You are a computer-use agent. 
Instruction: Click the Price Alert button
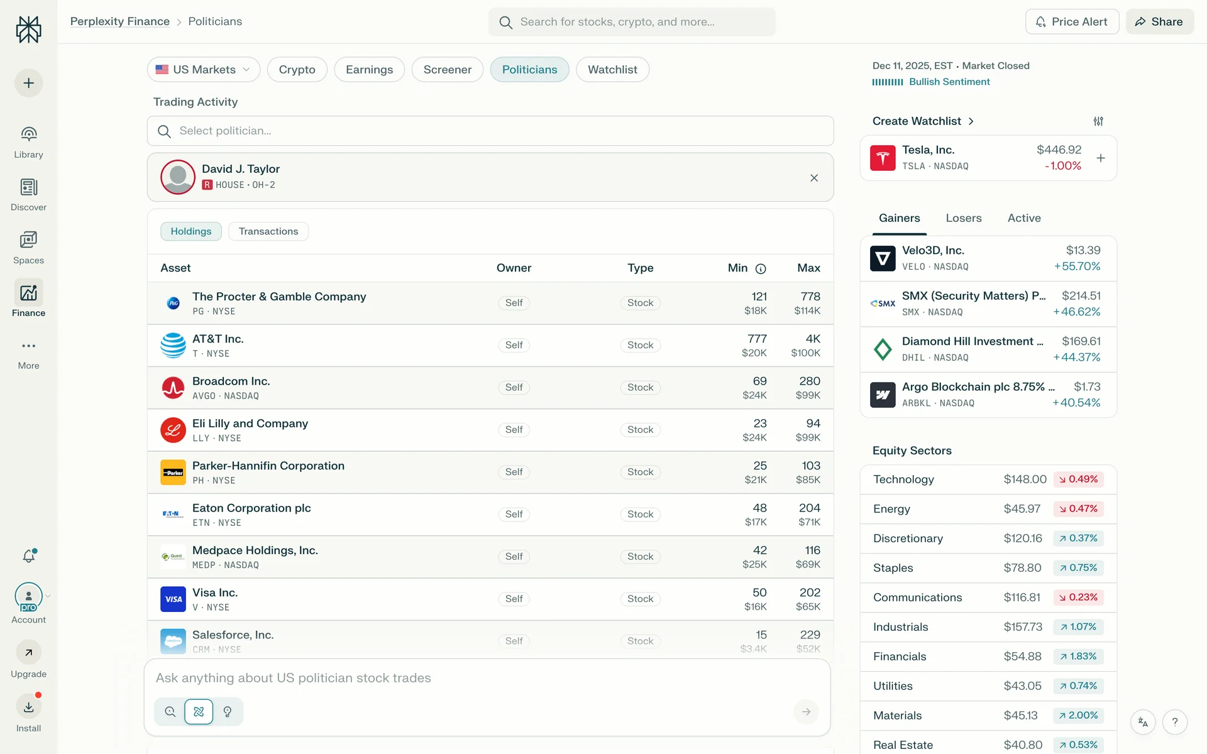(x=1072, y=22)
